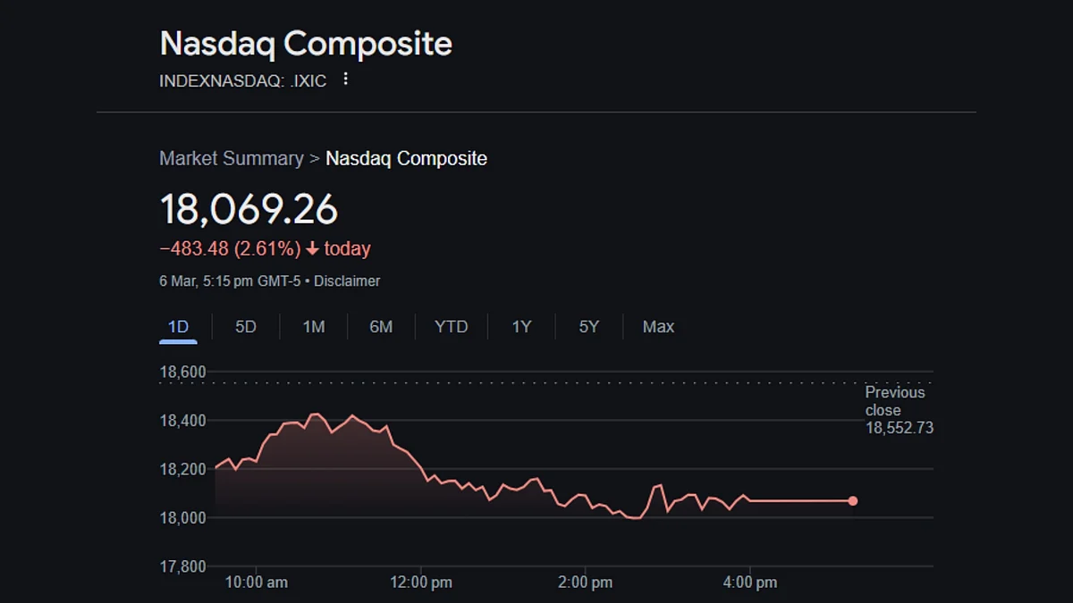
Task: Select the 1D time range tab
Action: click(179, 327)
